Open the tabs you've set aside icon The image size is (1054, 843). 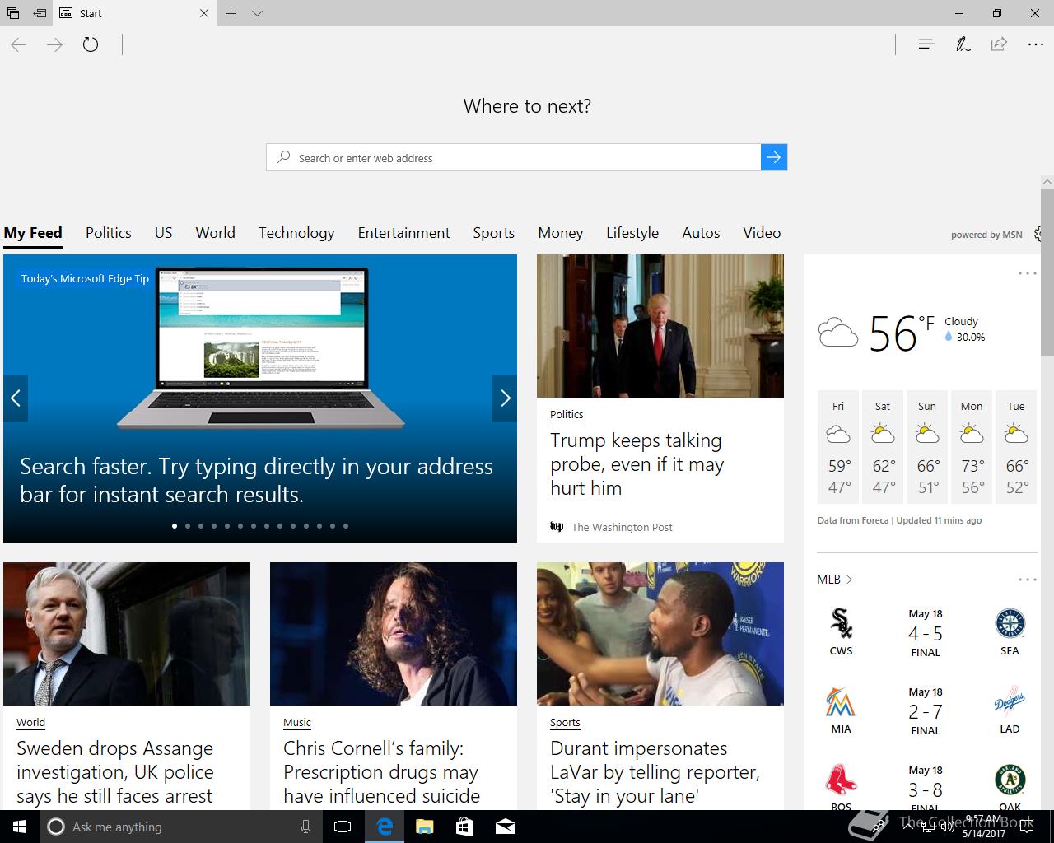coord(12,13)
